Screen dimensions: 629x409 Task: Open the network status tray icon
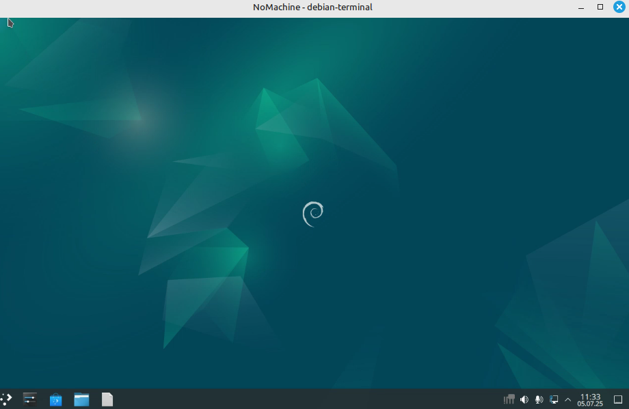tap(509, 399)
